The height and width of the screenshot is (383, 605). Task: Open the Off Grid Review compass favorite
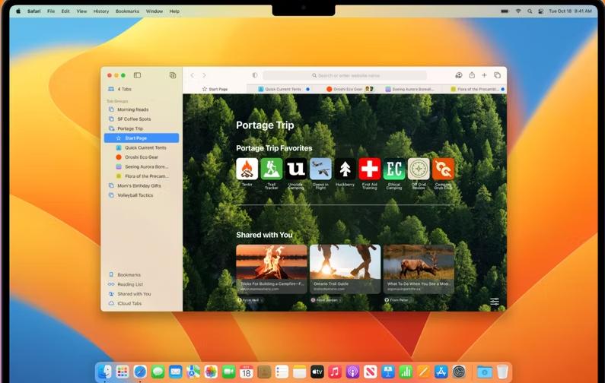pos(419,169)
